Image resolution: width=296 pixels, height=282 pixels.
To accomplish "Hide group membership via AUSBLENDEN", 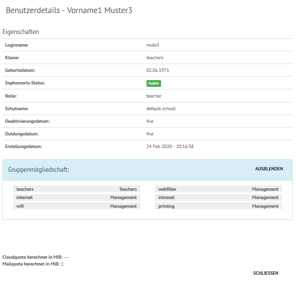I will [269, 169].
